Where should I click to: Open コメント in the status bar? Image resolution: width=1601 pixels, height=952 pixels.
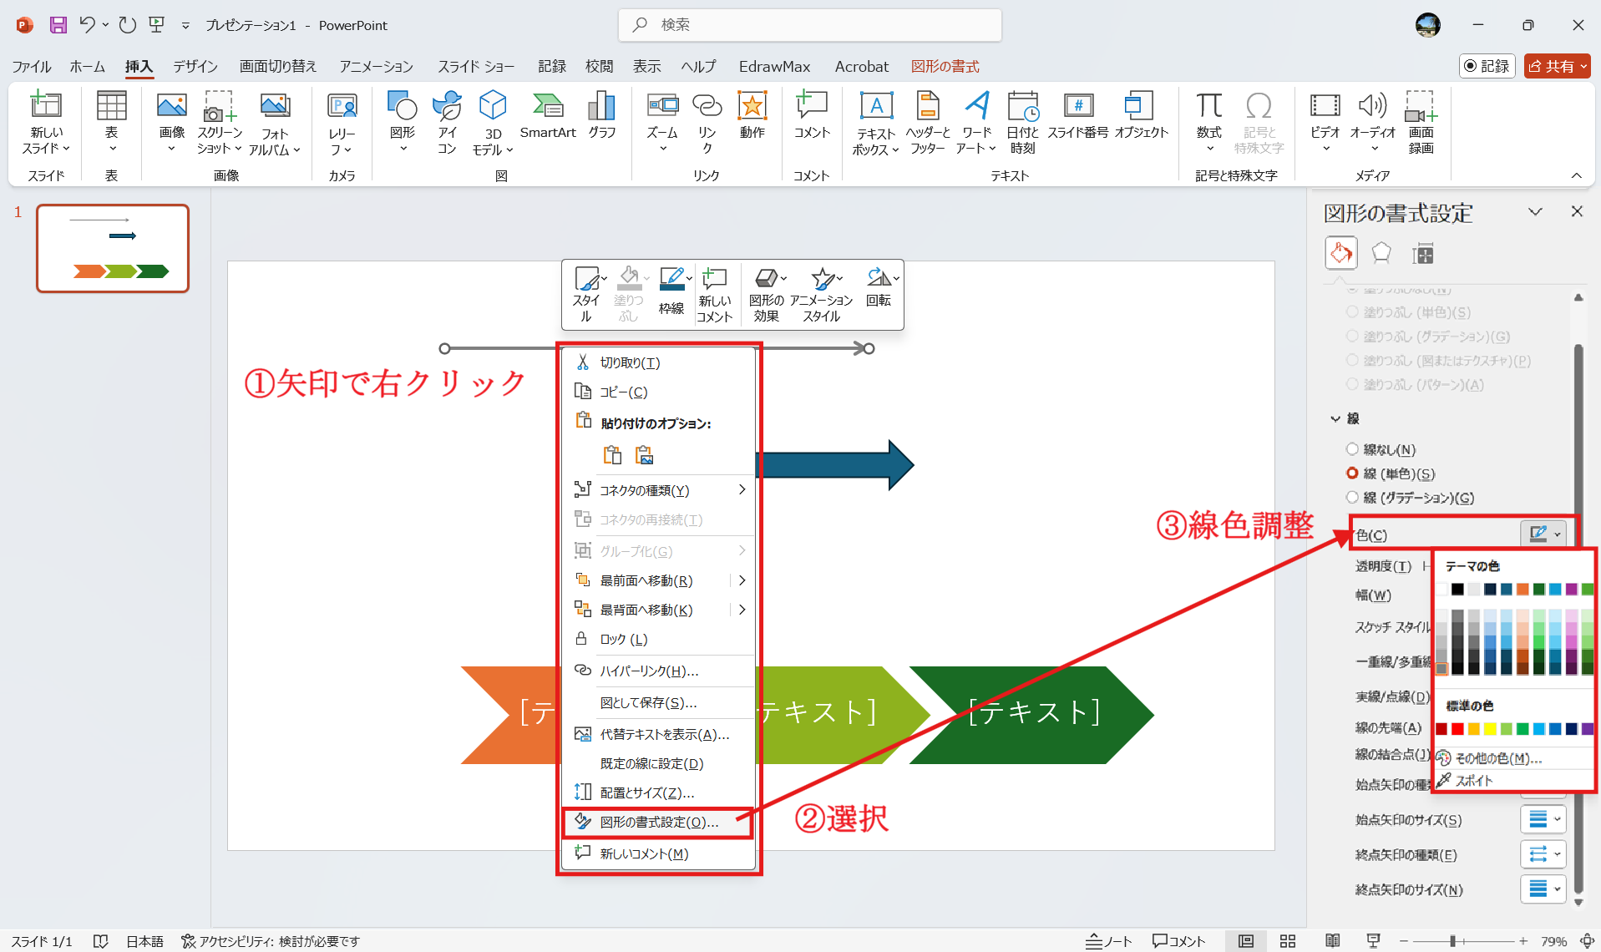tap(1178, 941)
